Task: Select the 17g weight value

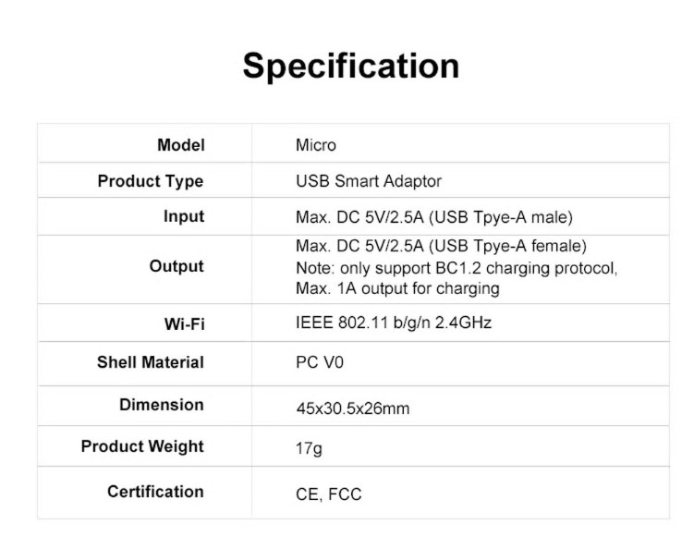Action: [309, 449]
